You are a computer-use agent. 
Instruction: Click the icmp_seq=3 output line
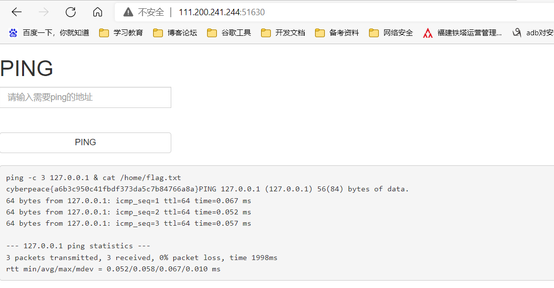(129, 223)
